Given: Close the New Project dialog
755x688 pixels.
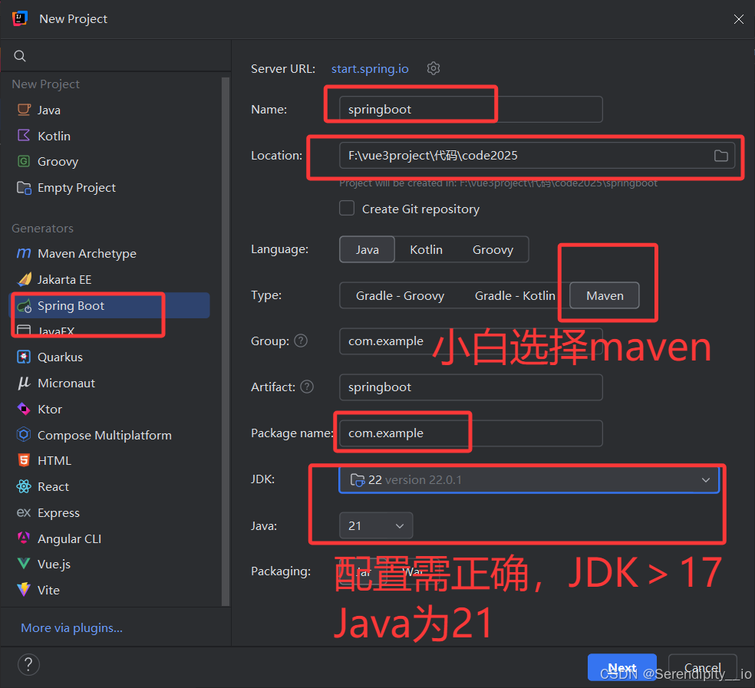Looking at the screenshot, I should click(x=738, y=19).
